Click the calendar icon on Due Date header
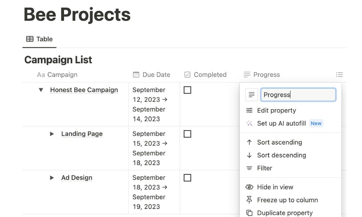 pyautogui.click(x=136, y=74)
